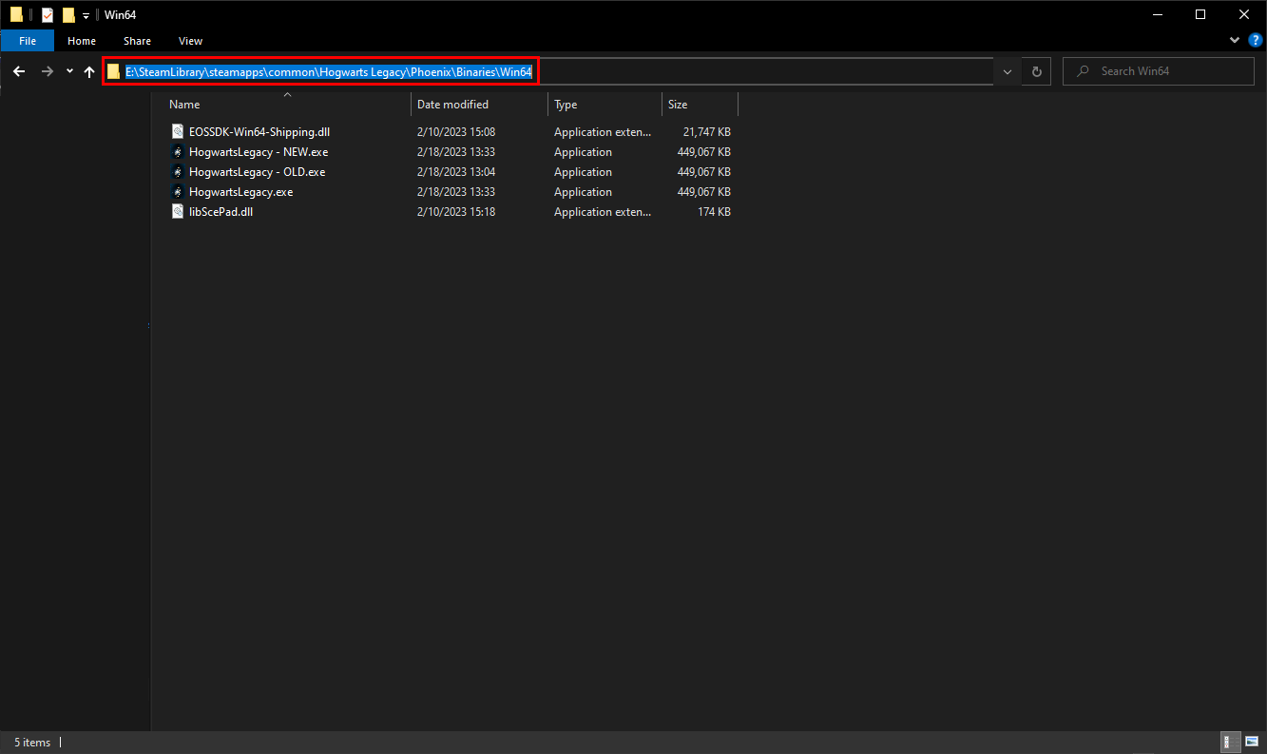Select the EOSSDK-Win64-Shipping.dll file icon
Viewport: 1267px width, 754px height.
click(x=177, y=132)
